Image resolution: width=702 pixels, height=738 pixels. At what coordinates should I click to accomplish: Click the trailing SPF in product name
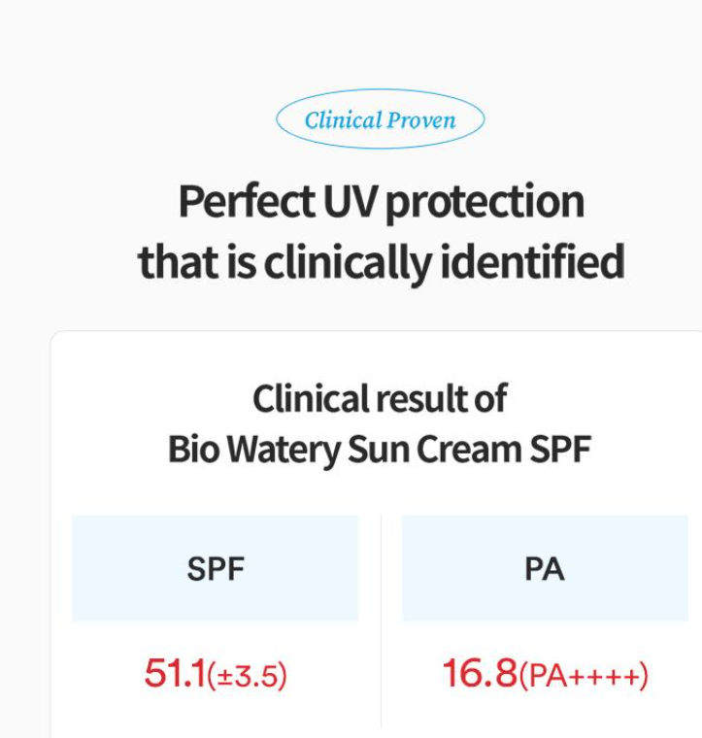(560, 449)
